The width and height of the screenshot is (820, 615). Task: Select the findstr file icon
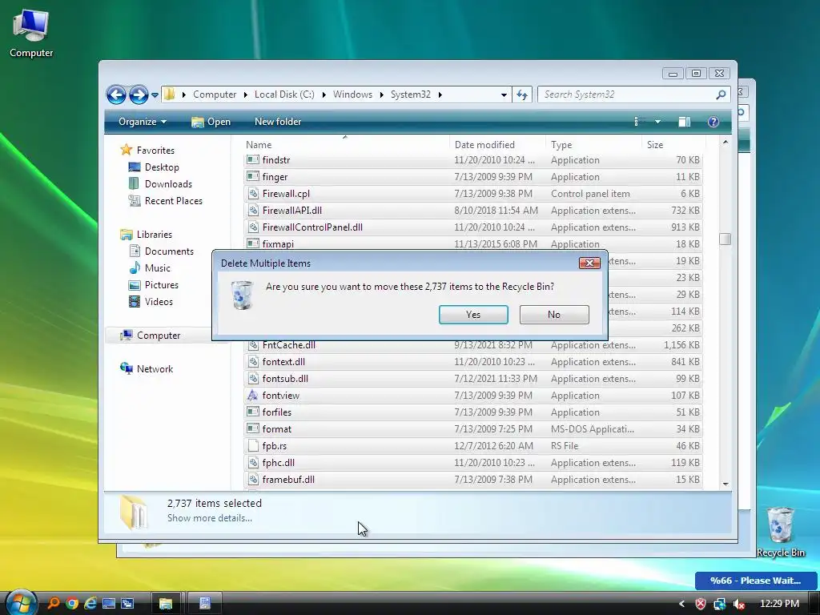(x=253, y=159)
